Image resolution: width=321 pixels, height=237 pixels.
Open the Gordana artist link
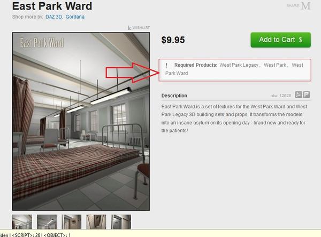pyautogui.click(x=75, y=17)
